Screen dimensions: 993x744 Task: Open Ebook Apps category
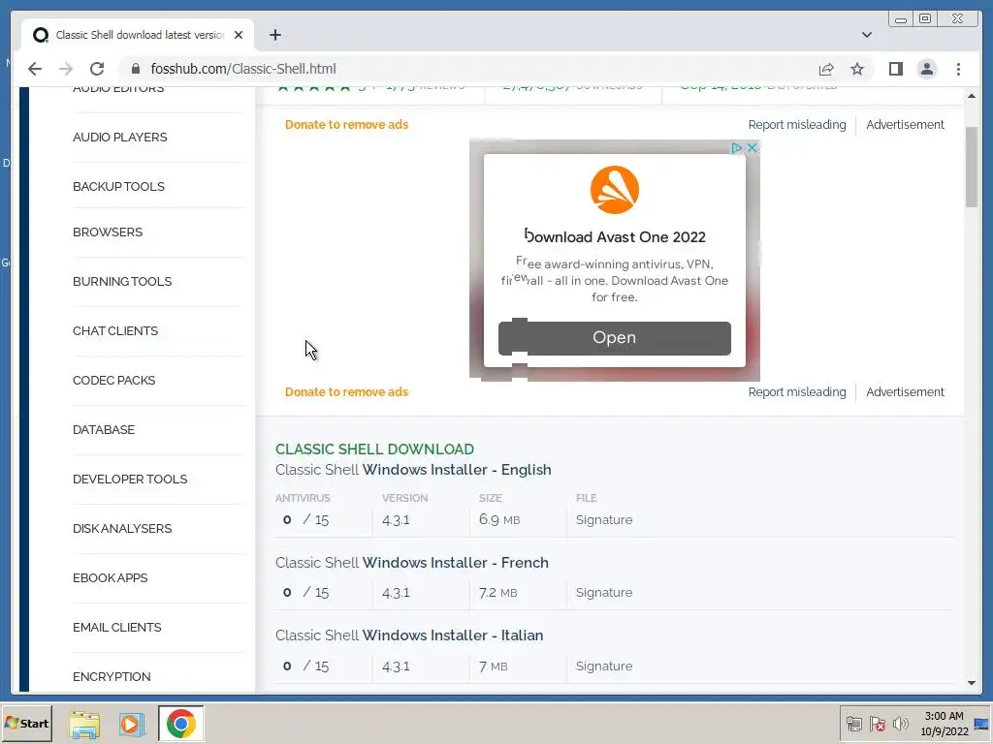pos(111,577)
